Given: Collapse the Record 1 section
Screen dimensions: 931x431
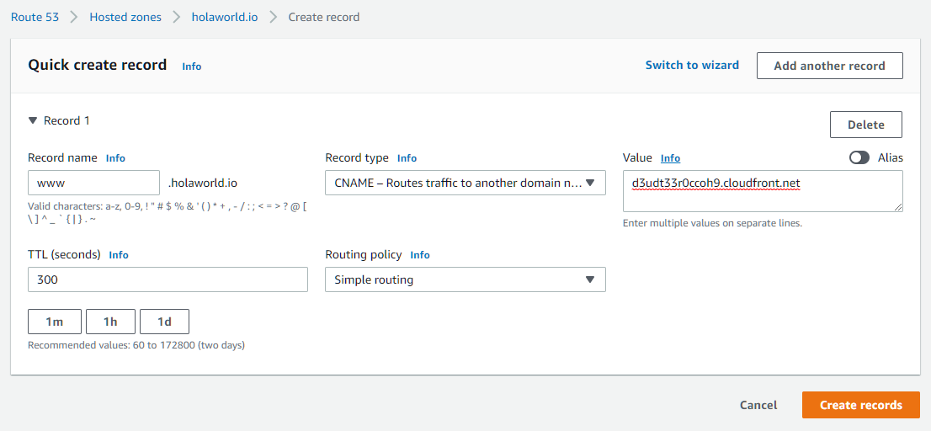Looking at the screenshot, I should coord(33,121).
